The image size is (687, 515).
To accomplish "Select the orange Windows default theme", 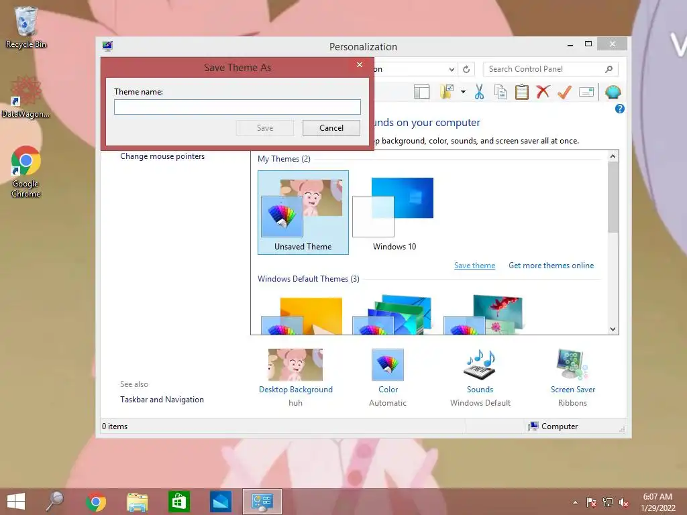I will pyautogui.click(x=303, y=315).
